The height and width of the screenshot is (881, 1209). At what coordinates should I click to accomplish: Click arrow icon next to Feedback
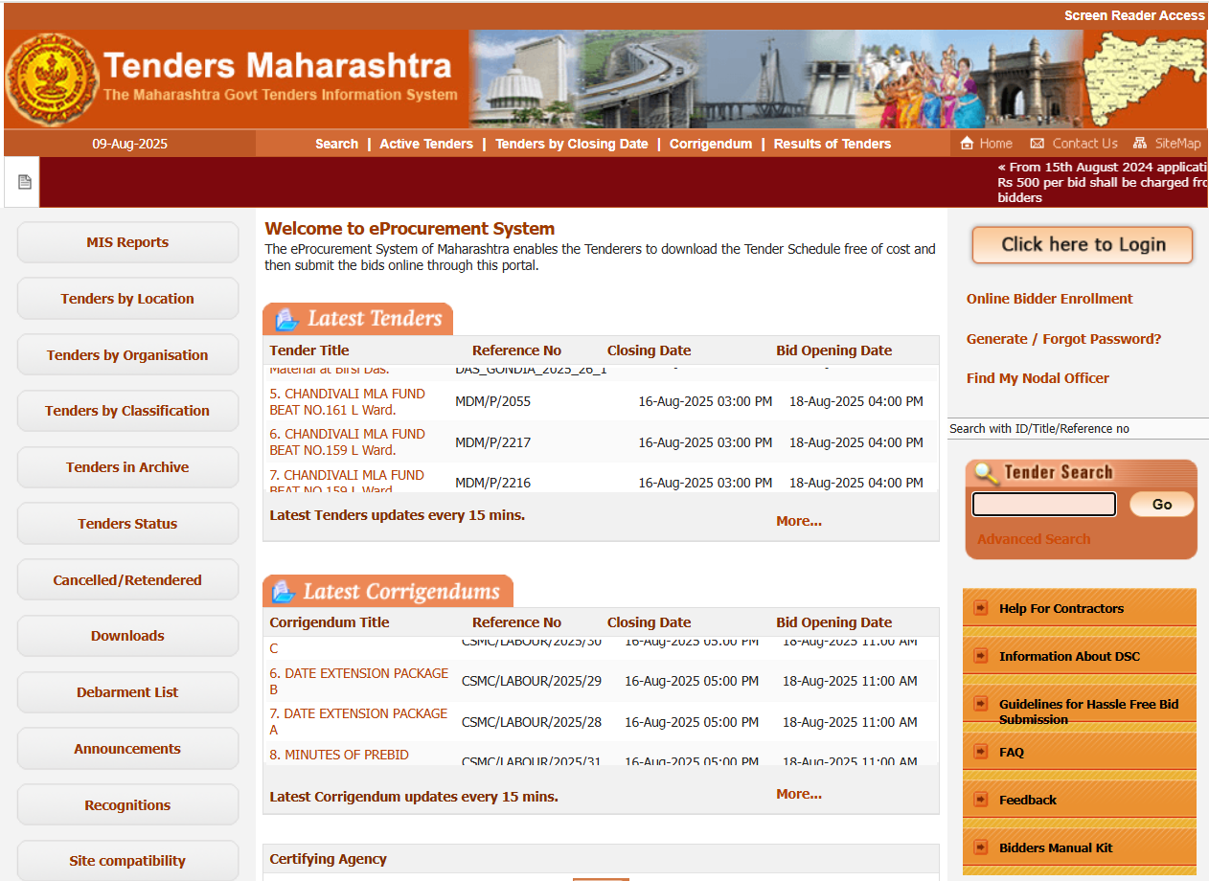(980, 800)
